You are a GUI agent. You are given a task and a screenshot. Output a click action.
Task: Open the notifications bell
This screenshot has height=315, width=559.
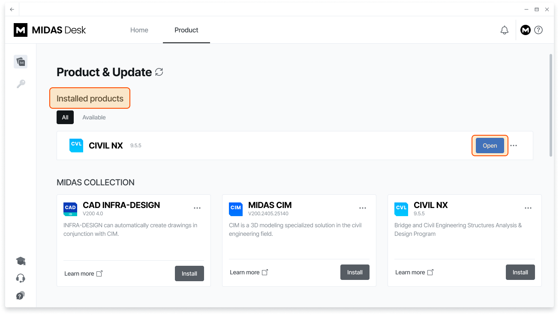click(x=505, y=30)
